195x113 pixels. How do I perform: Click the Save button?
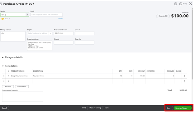169,108
